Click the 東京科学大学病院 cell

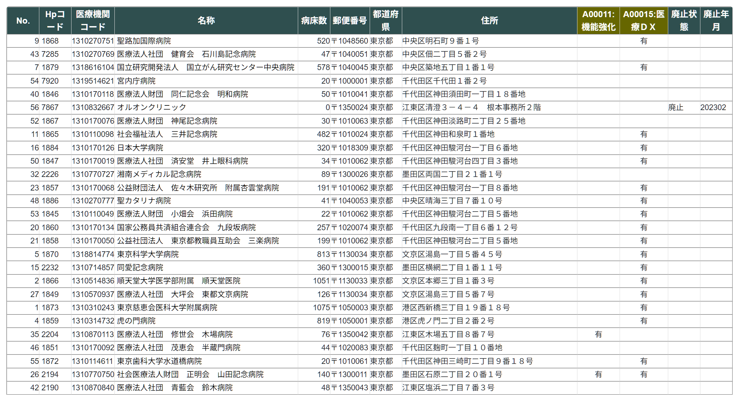pos(206,255)
